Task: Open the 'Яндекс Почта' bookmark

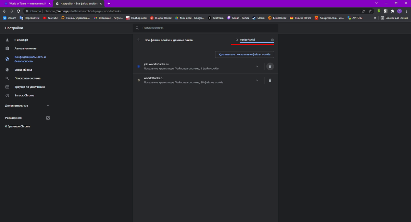Action: tap(300, 18)
